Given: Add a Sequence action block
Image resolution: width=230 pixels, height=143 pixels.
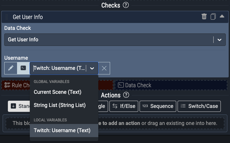Looking at the screenshot, I should 158,106.
